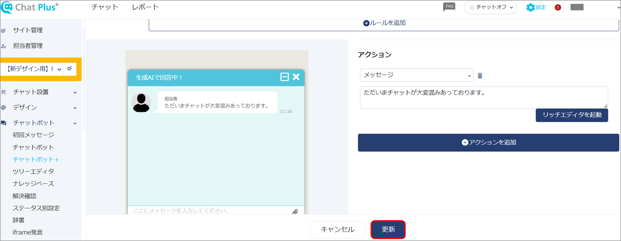Open the FAQ speech bubble icon
The height and width of the screenshot is (241, 621).
click(x=449, y=7)
